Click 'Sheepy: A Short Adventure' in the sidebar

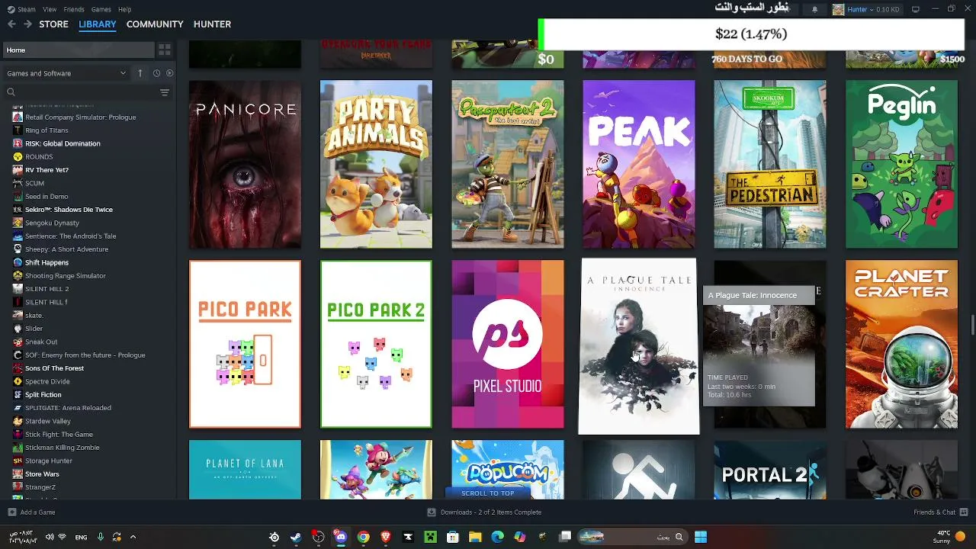click(x=66, y=249)
